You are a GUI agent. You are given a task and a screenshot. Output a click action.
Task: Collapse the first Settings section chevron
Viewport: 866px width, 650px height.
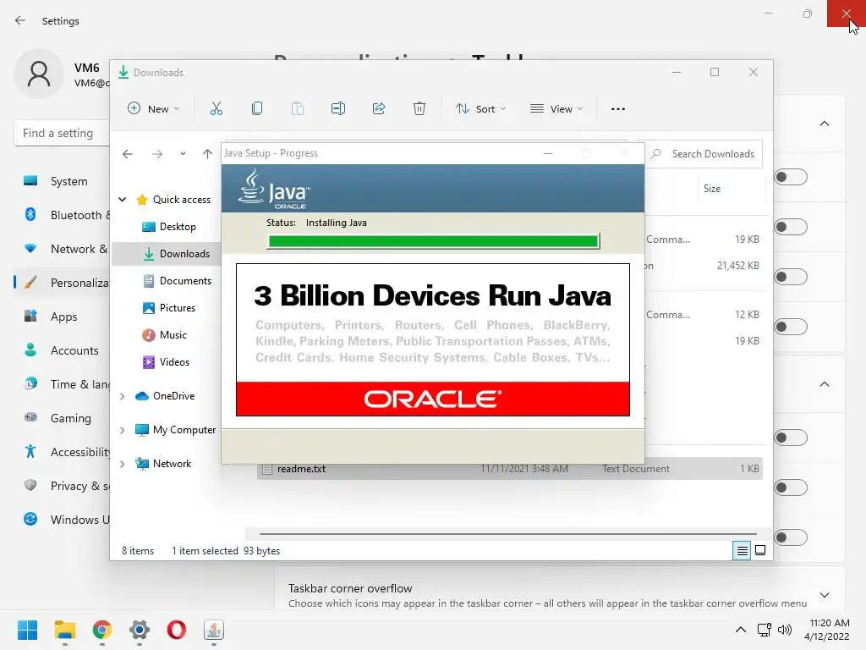[824, 124]
